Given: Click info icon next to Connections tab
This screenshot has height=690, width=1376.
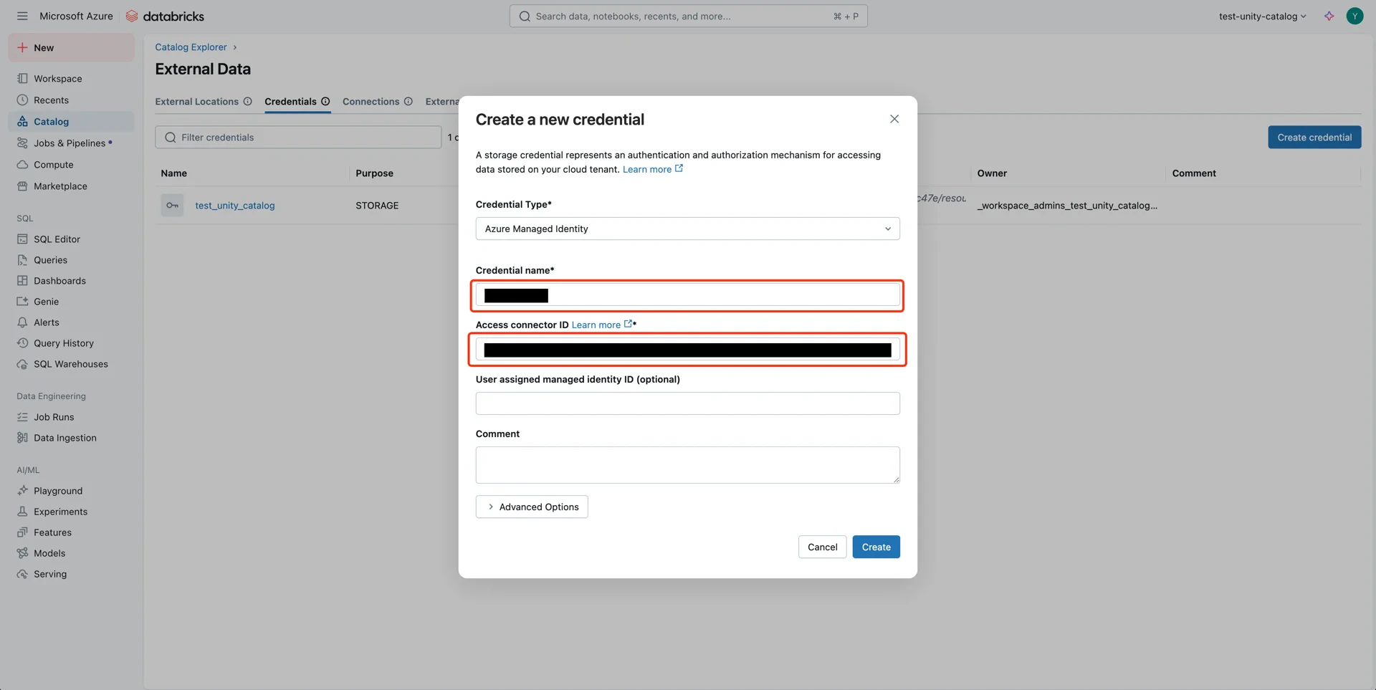Looking at the screenshot, I should coord(408,102).
